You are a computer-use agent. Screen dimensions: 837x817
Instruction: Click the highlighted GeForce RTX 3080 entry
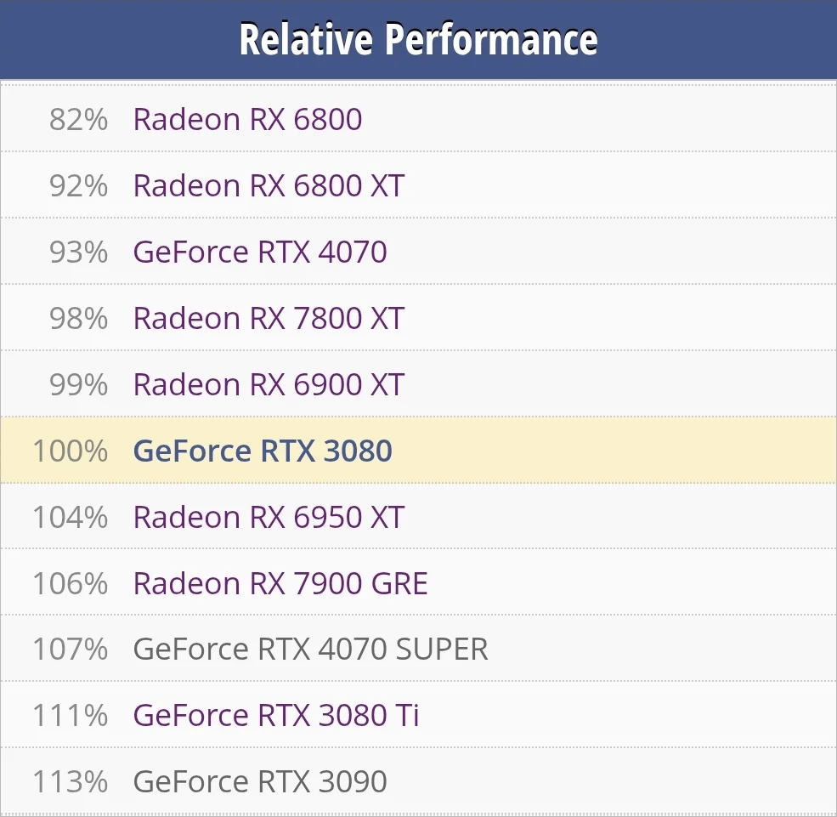(263, 451)
